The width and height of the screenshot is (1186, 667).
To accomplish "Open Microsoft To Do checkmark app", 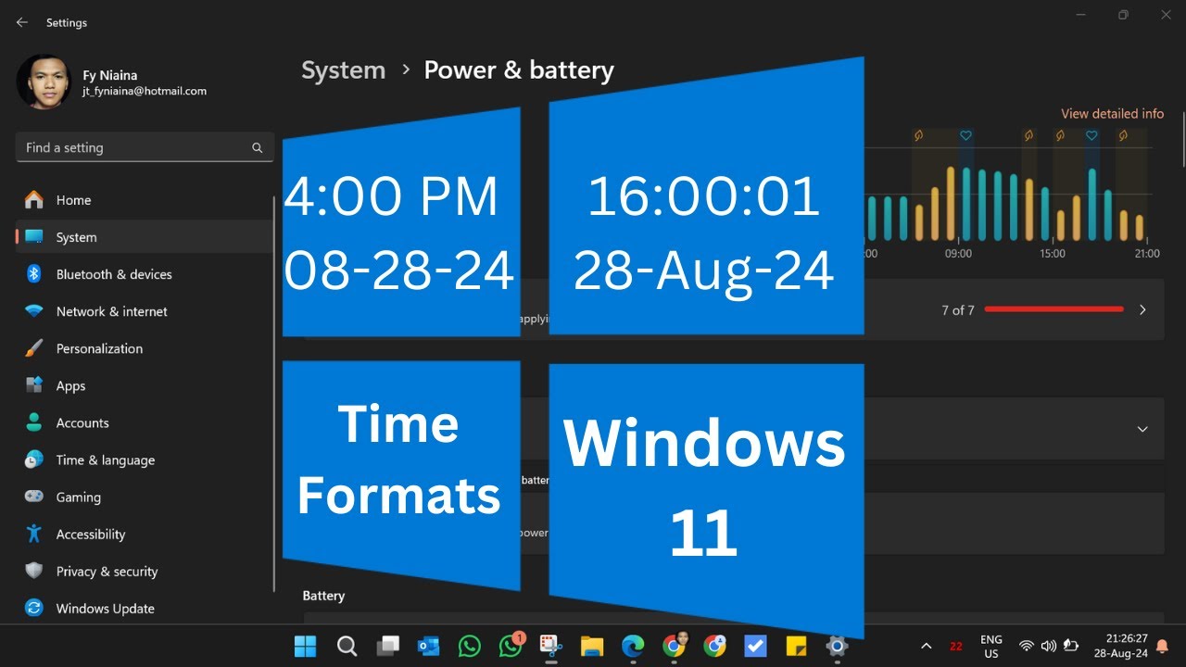I will tap(755, 646).
